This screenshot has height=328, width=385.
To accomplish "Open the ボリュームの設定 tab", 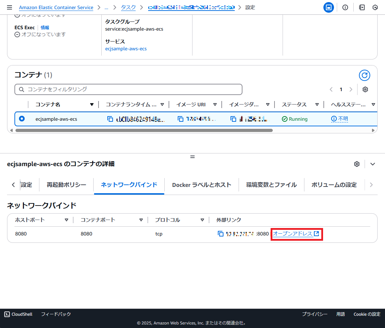I will click(x=334, y=185).
